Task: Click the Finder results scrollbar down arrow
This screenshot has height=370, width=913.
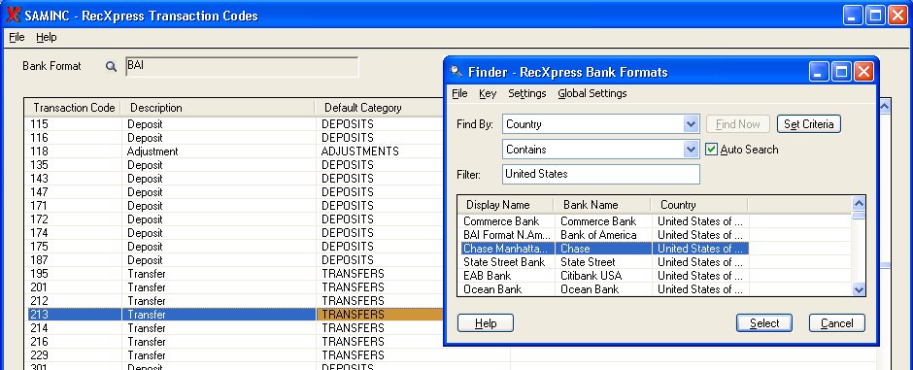Action: tap(859, 289)
